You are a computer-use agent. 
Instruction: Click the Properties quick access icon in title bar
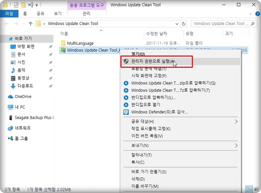pos(16,5)
